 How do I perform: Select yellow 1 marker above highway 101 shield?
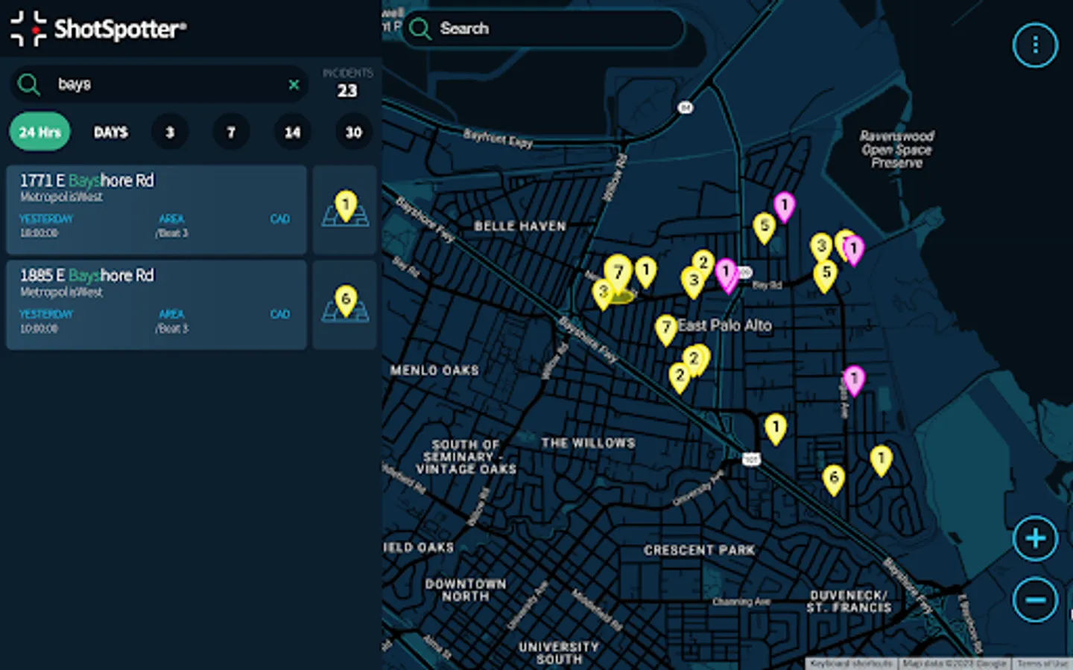[775, 430]
